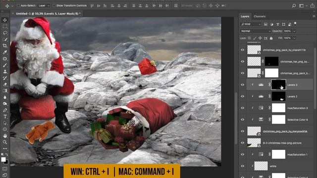Select the christmas_hat_png layer black mask
Image resolution: width=317 pixels, height=178 pixels.
click(x=272, y=61)
